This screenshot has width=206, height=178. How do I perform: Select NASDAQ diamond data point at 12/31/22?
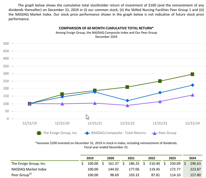pyautogui.click(x=127, y=101)
